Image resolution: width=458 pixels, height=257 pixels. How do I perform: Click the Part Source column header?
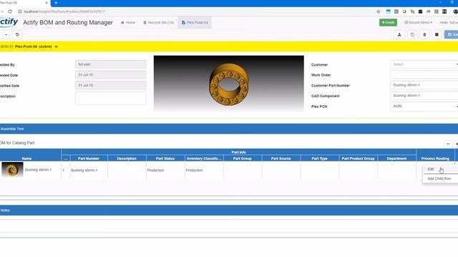281,158
